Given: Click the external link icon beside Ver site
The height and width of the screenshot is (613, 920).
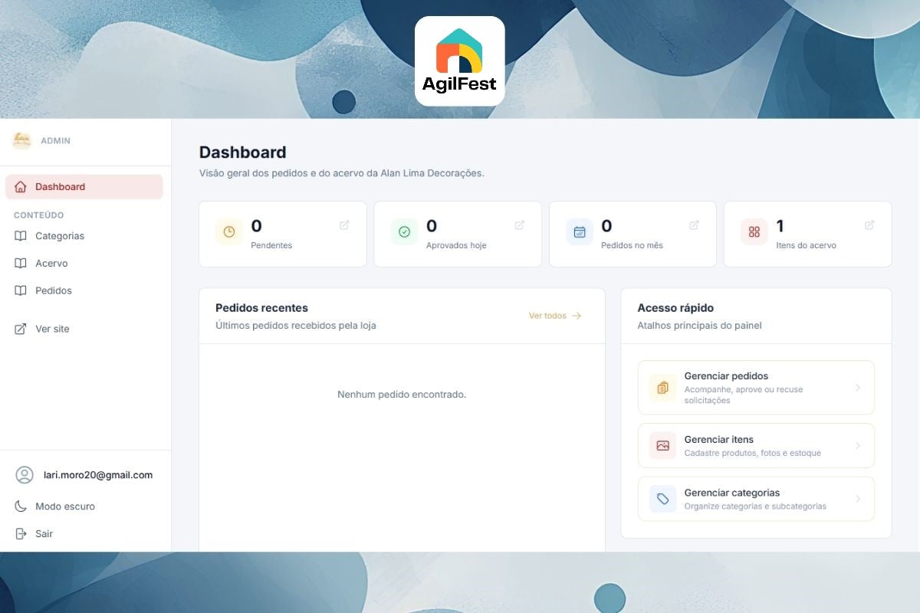Looking at the screenshot, I should (x=21, y=329).
